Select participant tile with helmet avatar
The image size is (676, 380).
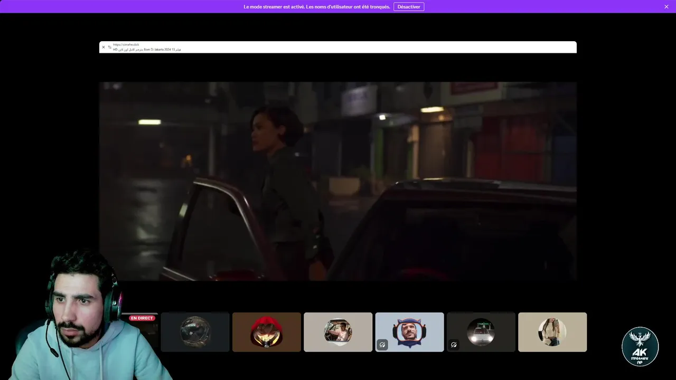[195, 332]
